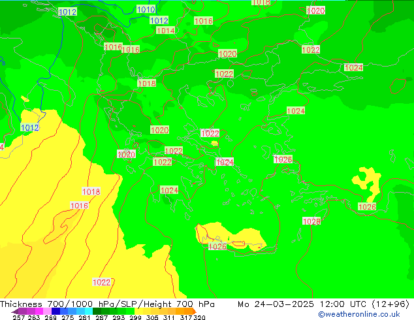Viewport: 414px width, 320px height.
Task: Click legend value 263
Action: (x=34, y=317)
